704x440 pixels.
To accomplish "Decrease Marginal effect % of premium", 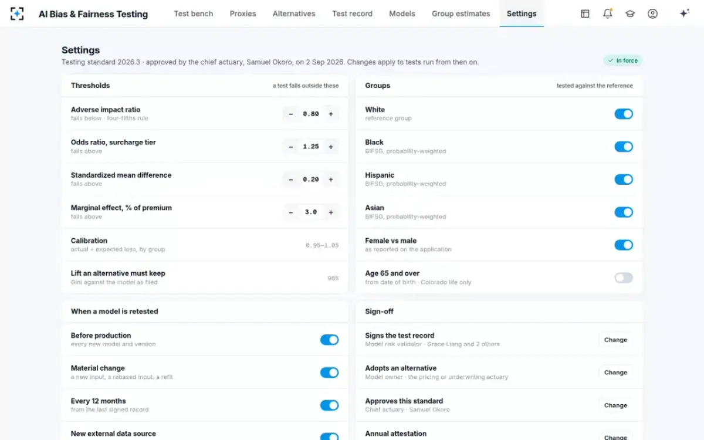I will [291, 212].
